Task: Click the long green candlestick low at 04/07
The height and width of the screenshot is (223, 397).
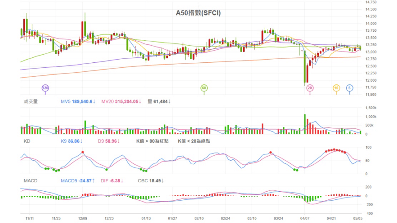Action: [x=305, y=67]
